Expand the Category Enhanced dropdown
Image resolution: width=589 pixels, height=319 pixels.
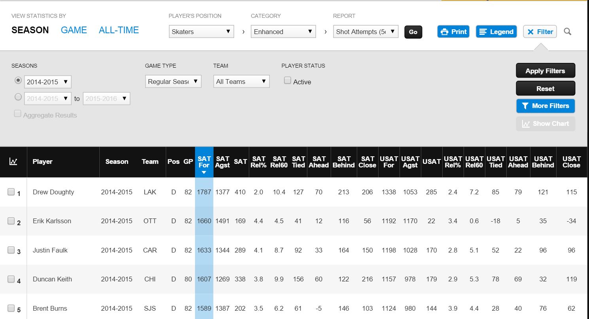coord(283,32)
